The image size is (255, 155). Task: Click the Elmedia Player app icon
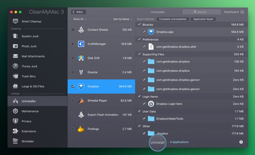point(81,100)
